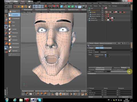Click the highlighted cube mode icon in left strip

pos(6,27)
